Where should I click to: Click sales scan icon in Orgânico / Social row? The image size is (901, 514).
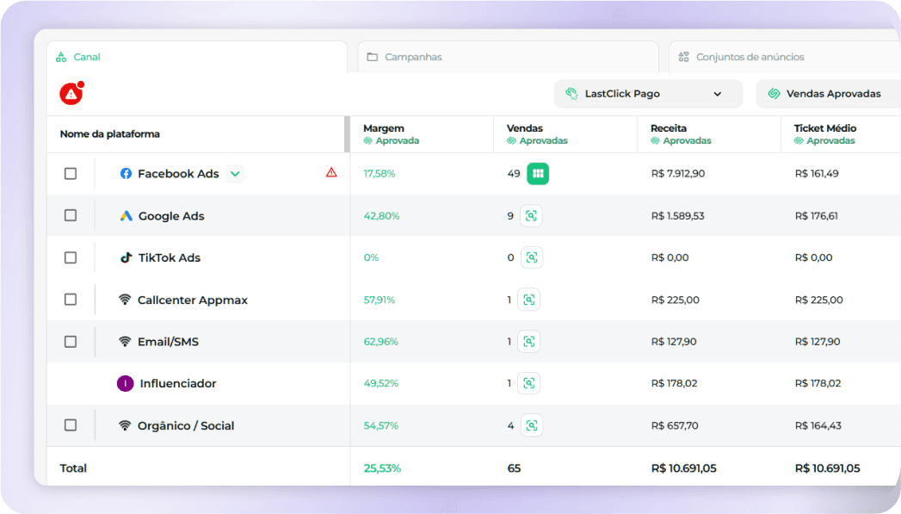531,425
